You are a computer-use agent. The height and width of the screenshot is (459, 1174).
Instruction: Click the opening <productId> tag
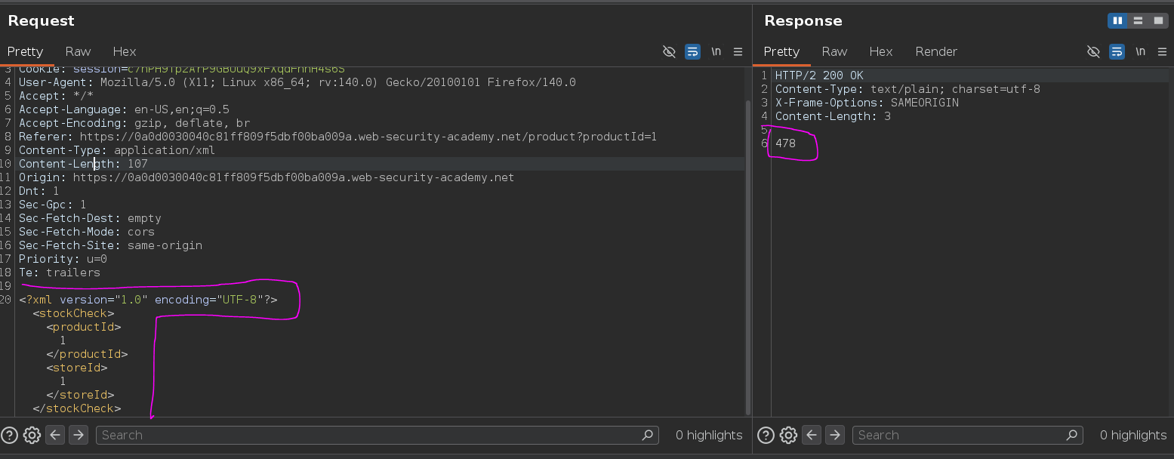(x=84, y=327)
